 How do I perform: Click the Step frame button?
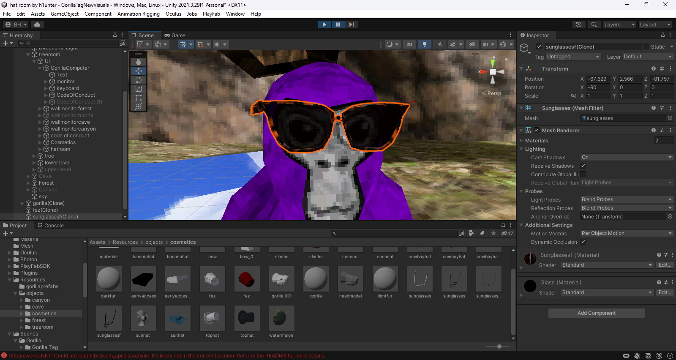pyautogui.click(x=351, y=25)
